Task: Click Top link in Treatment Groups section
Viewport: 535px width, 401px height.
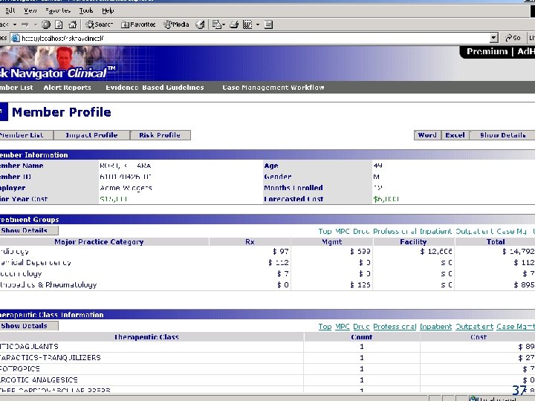Action: (325, 232)
